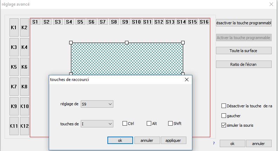Select the K1 express key
Screen dimensions: 278x151
point(14,27)
